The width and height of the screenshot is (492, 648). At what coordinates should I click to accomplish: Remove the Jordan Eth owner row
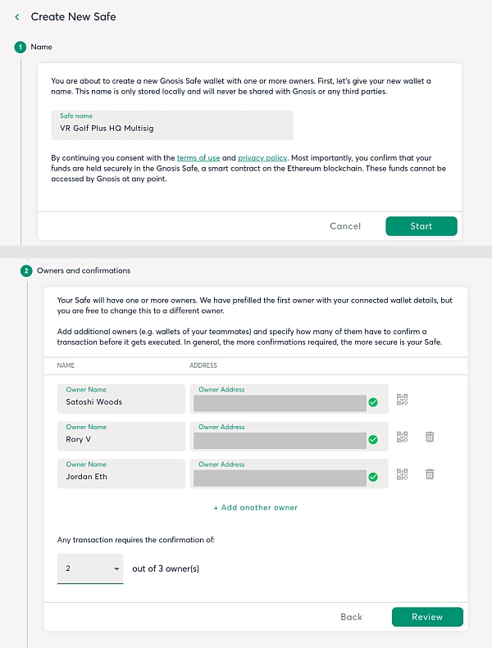(x=430, y=474)
